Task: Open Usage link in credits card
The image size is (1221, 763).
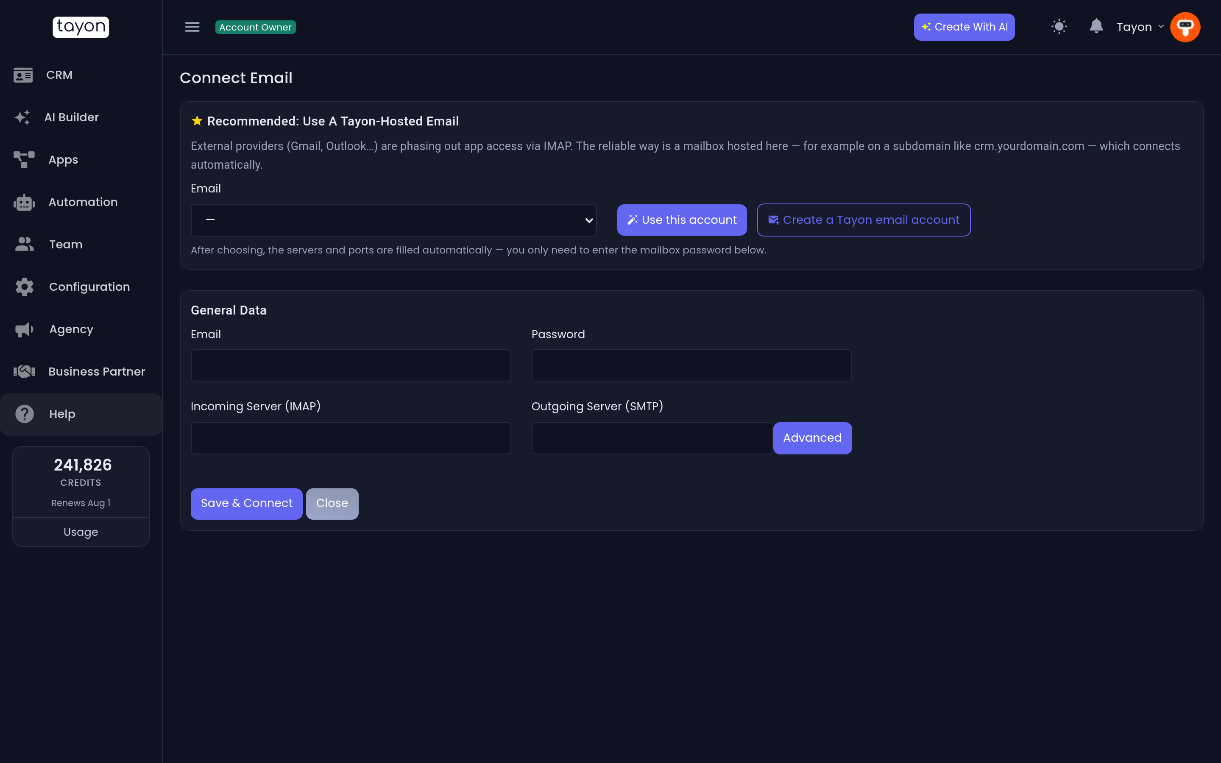Action: [x=81, y=532]
